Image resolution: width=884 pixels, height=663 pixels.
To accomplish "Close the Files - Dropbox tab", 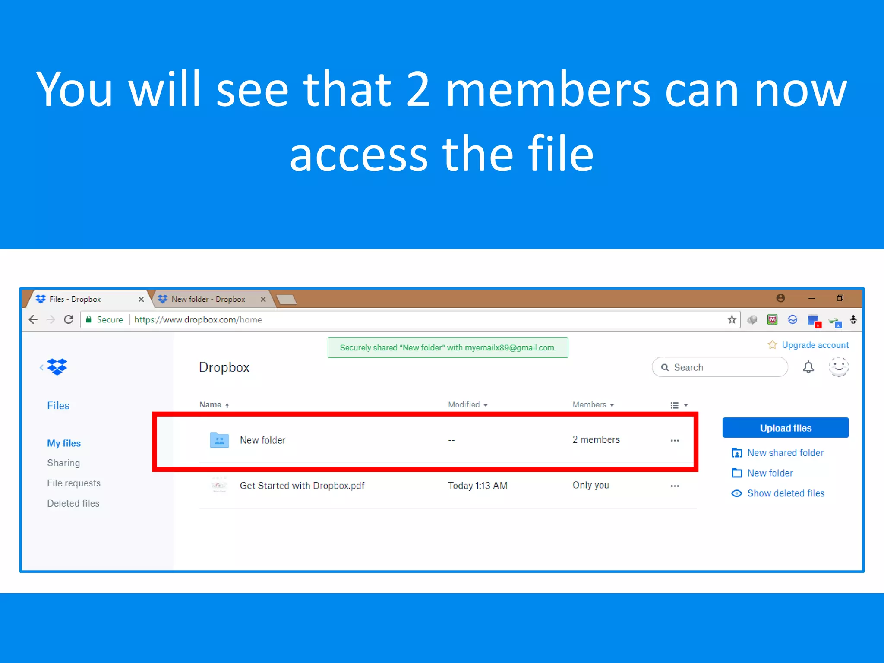I will (141, 299).
